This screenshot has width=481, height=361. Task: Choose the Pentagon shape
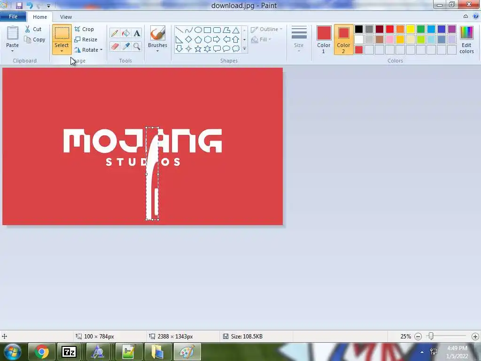198,39
